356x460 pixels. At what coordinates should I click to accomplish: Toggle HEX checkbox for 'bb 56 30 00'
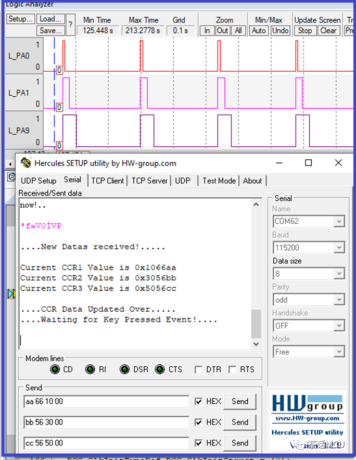click(x=198, y=422)
